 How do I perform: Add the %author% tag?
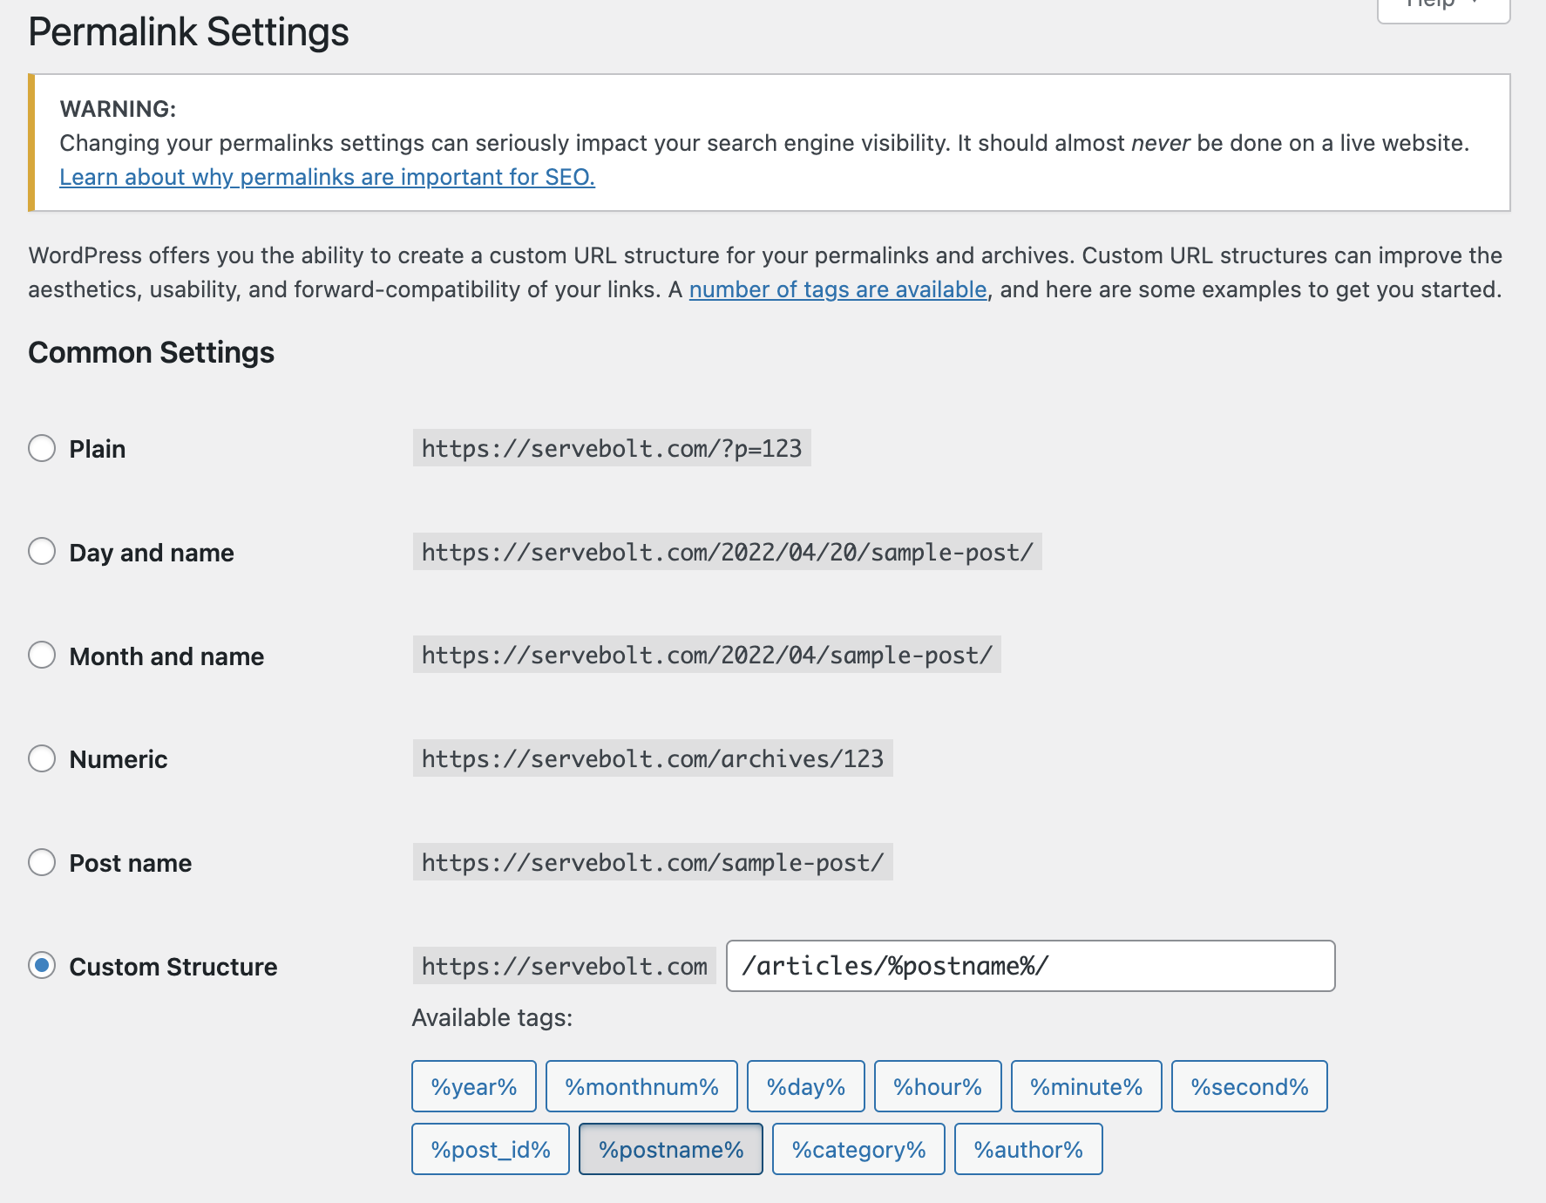[x=1028, y=1149]
